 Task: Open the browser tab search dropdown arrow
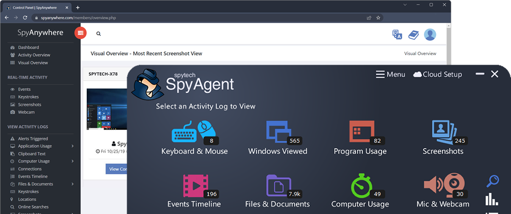point(405,5)
